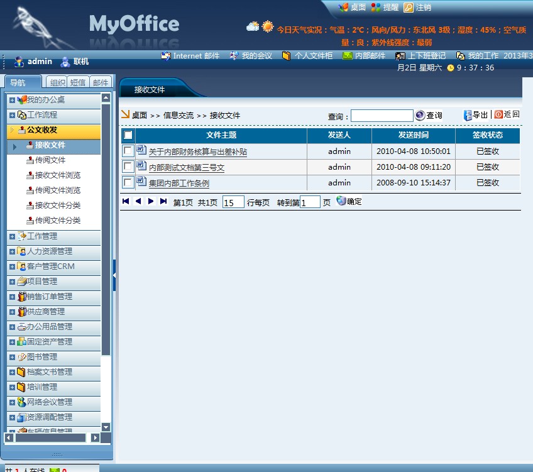Open 内部邮件 envelope icon in toolbar
Image resolution: width=533 pixels, height=472 pixels.
(x=347, y=56)
